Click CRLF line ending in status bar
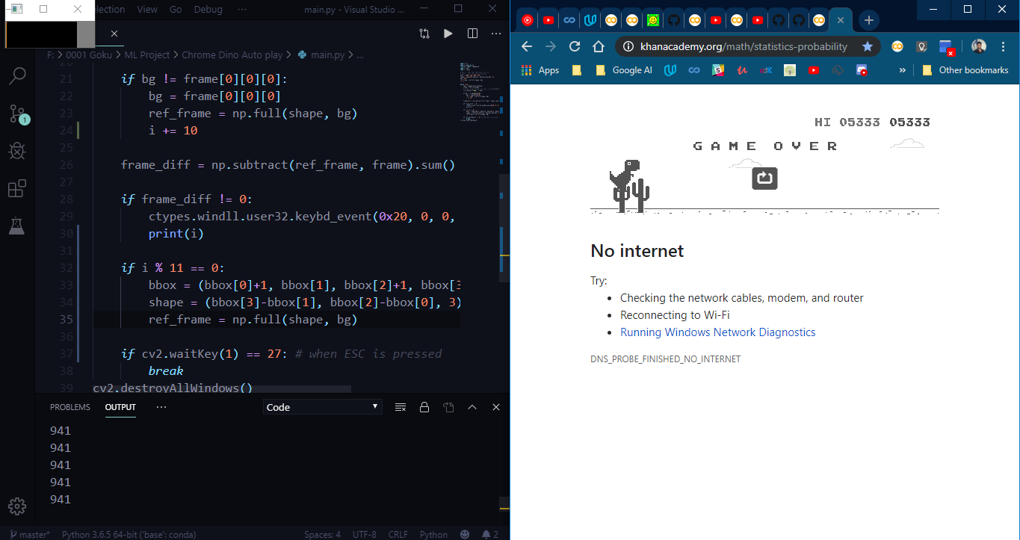Screen dimensions: 1020x540 (398, 534)
